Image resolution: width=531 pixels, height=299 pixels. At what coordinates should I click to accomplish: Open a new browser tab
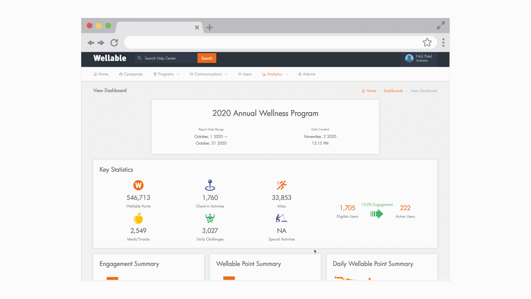point(210,27)
